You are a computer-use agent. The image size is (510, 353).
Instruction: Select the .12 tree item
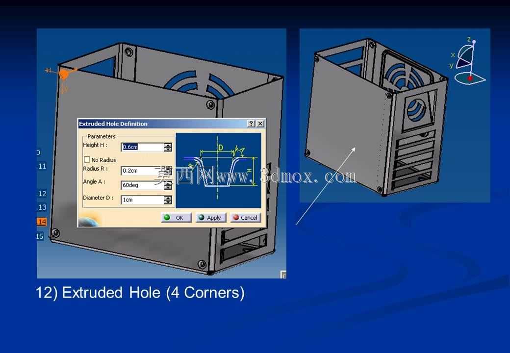(x=42, y=194)
